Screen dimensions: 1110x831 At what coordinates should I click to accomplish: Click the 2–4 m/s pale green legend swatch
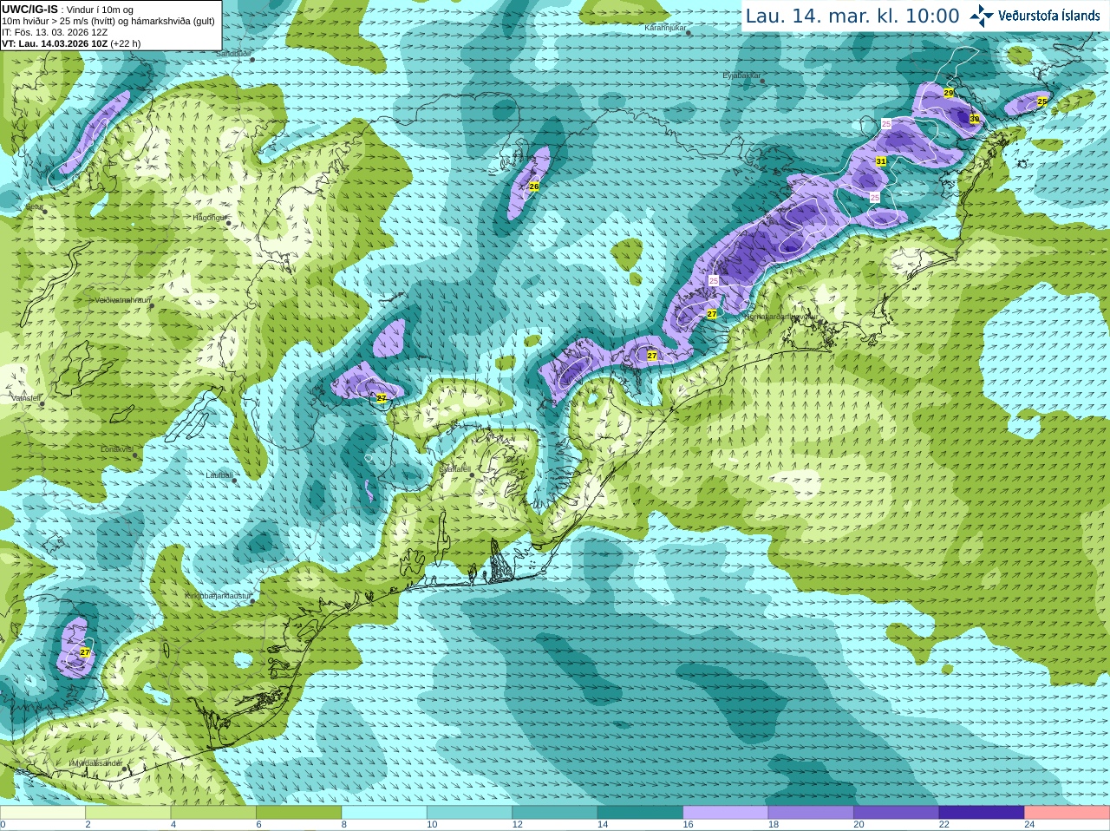point(127,813)
